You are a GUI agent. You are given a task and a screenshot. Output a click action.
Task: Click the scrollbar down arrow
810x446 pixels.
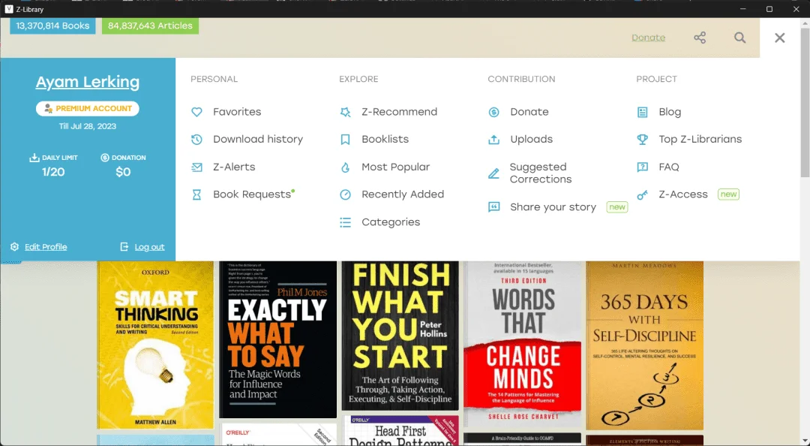click(805, 441)
